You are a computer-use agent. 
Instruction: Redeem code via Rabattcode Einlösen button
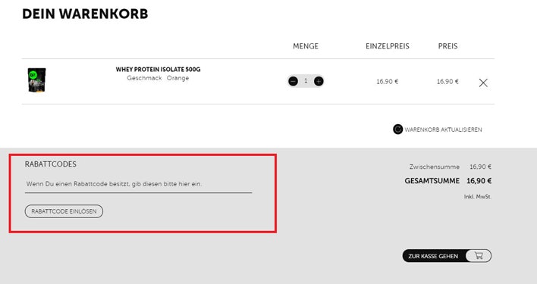click(64, 211)
